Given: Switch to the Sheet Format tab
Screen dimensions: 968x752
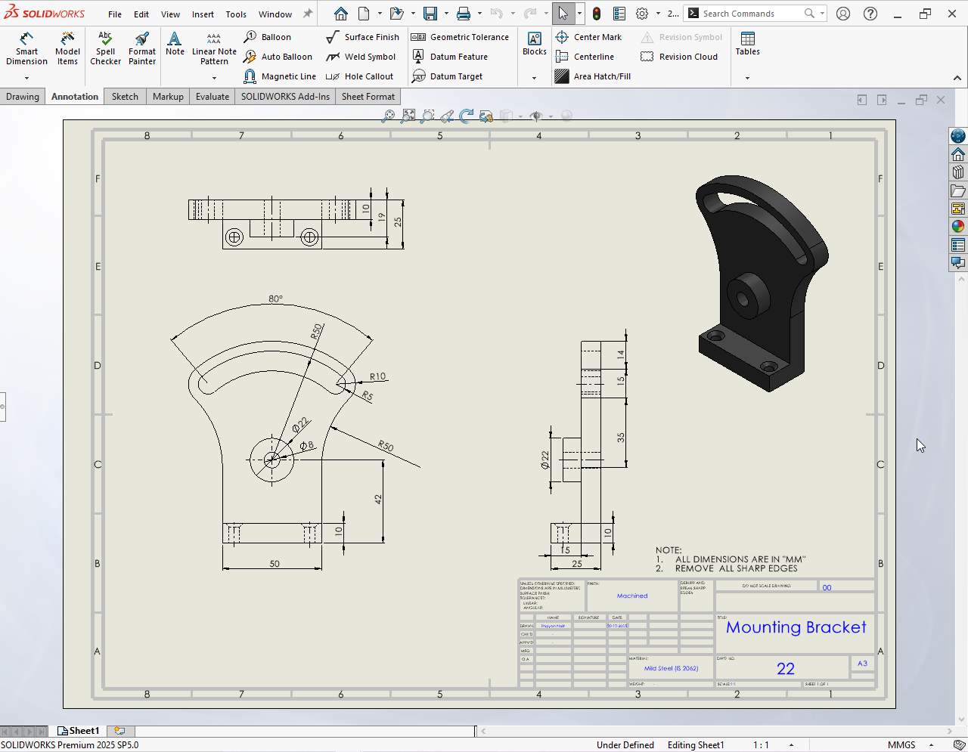Looking at the screenshot, I should pos(368,97).
